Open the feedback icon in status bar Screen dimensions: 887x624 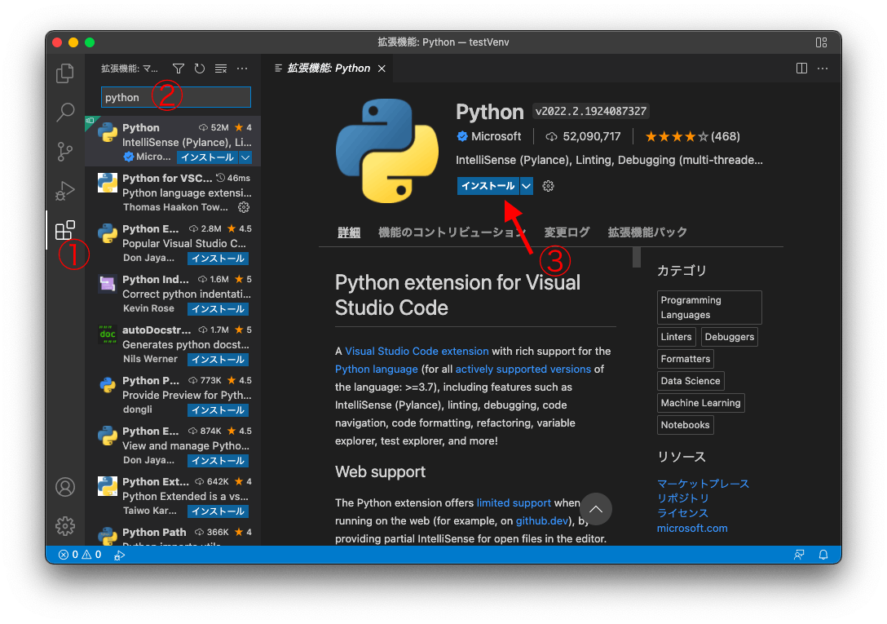(799, 555)
